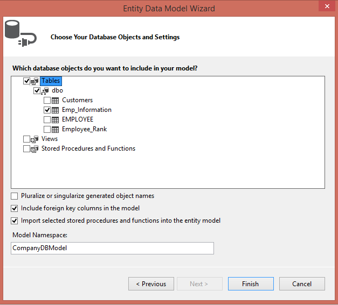The image size is (338, 305).
Task: Toggle import selected stored procedures checkbox
Action: tap(15, 221)
